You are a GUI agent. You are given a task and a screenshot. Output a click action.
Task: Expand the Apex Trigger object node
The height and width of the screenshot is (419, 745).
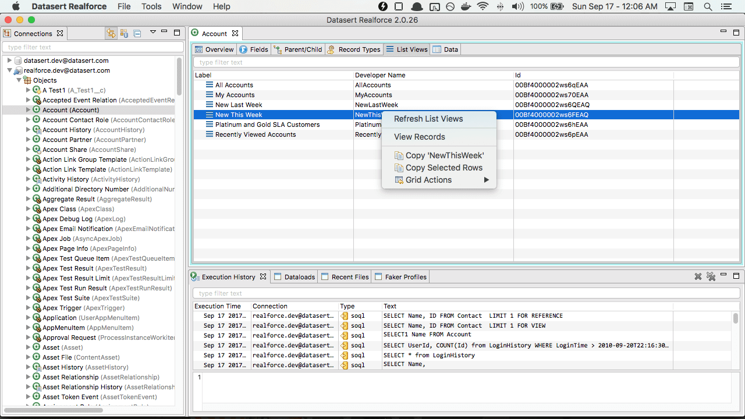[28, 308]
